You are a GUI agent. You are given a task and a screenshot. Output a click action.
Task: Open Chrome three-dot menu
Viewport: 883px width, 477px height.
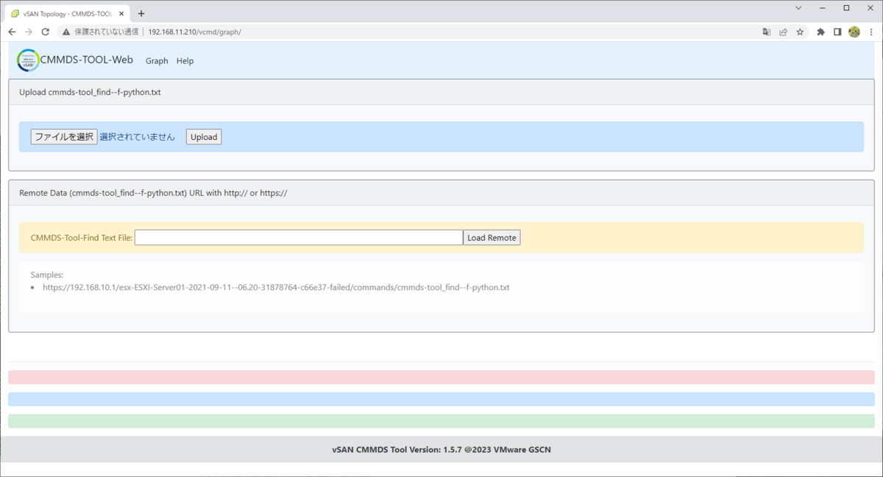870,32
